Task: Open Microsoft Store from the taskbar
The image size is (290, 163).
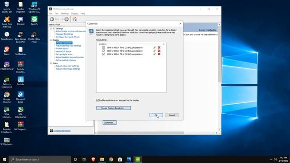Action: 120,159
